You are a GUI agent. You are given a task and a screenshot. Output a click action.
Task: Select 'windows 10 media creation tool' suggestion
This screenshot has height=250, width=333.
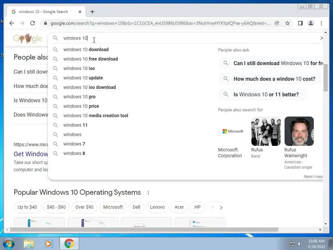tap(96, 116)
